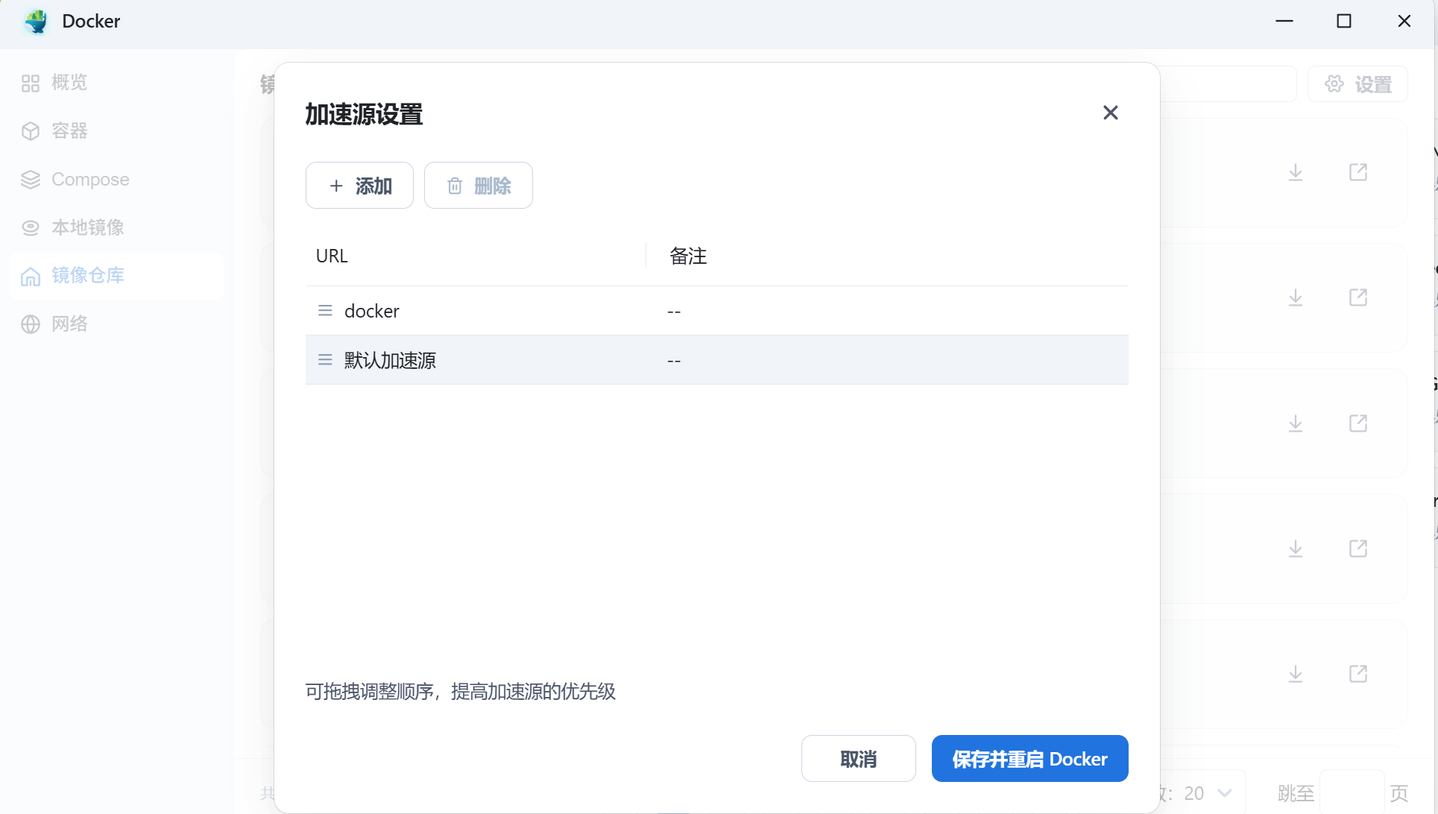Click the 跳至 page number field
Screen dimensions: 1438x814
1352,793
